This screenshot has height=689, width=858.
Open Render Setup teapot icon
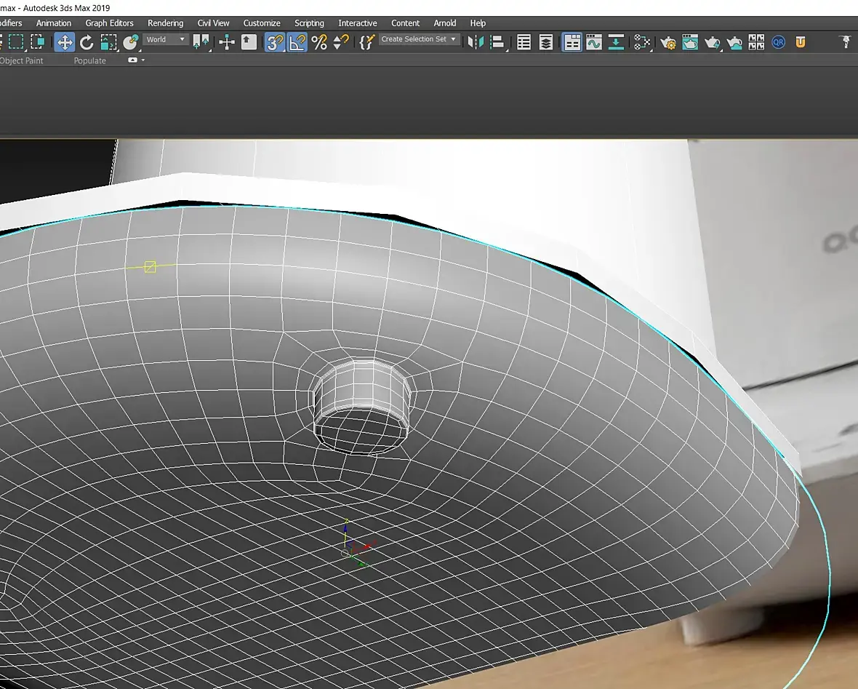click(x=668, y=42)
